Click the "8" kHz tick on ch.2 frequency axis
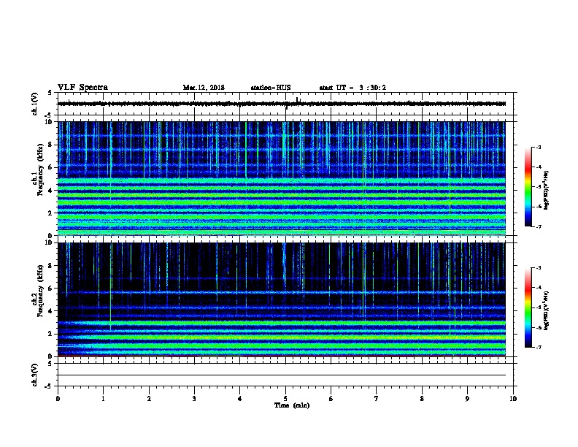 tap(50, 266)
